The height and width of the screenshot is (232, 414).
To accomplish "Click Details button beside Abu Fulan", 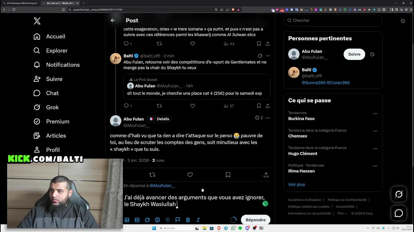I will 159,119.
